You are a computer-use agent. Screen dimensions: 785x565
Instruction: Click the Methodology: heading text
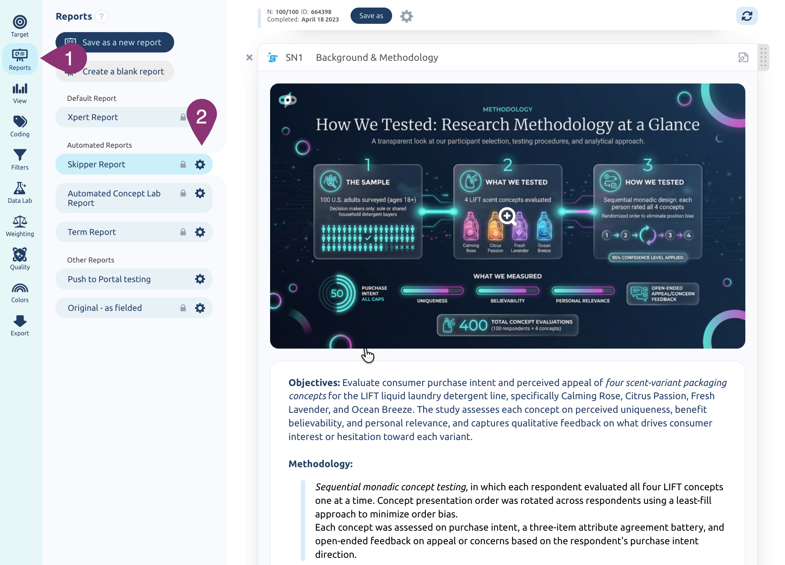320,464
